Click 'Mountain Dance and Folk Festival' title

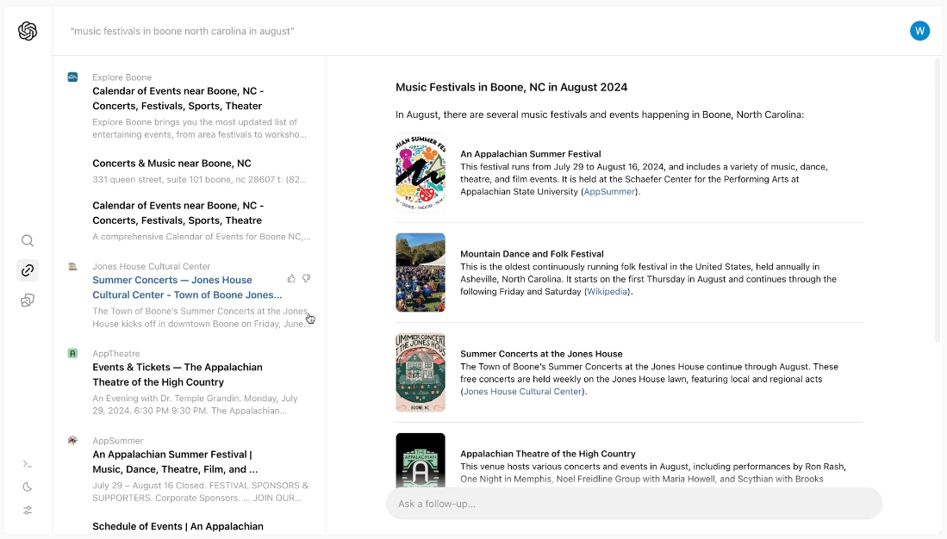[x=532, y=254]
